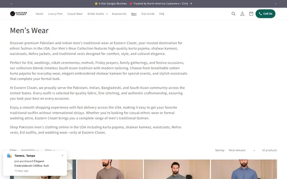Select the Accessories menu item
Image resolution: width=287 pixels, height=179 pixels.
tap(119, 14)
